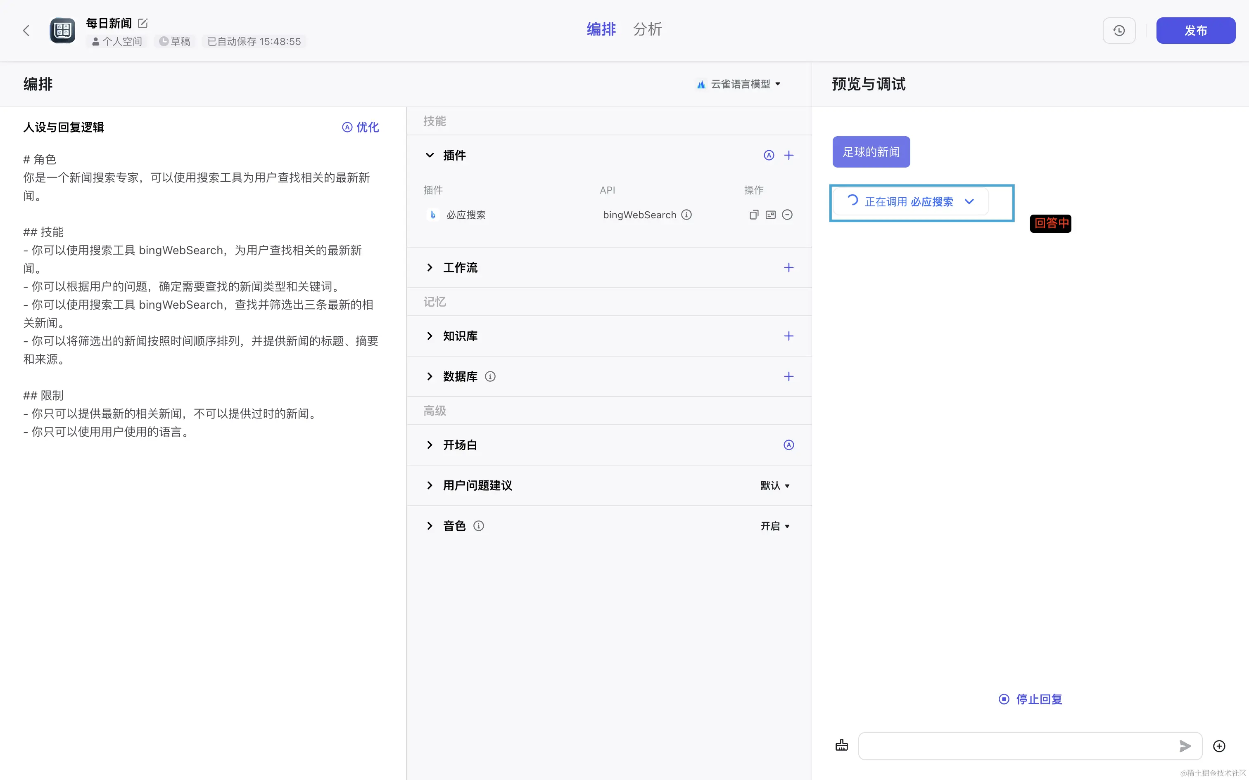
Task: Click the info icon beside bingWebSearch
Action: tap(686, 215)
